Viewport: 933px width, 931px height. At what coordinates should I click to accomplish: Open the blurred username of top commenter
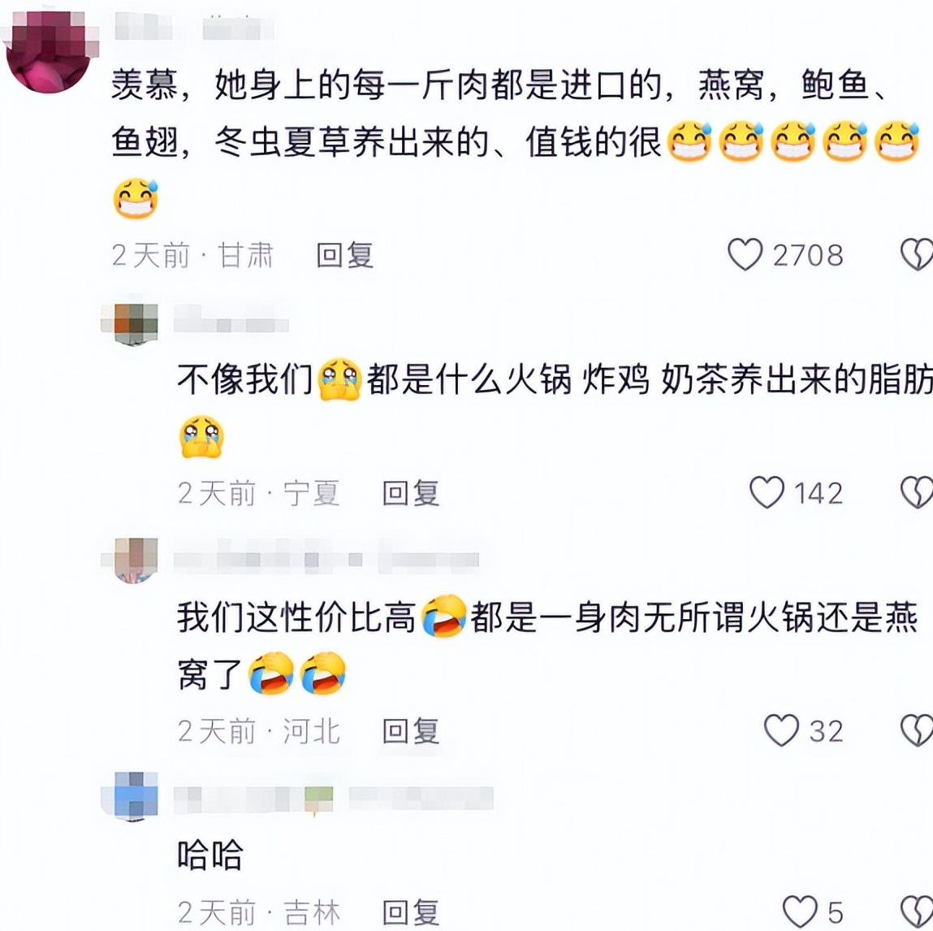pyautogui.click(x=194, y=28)
